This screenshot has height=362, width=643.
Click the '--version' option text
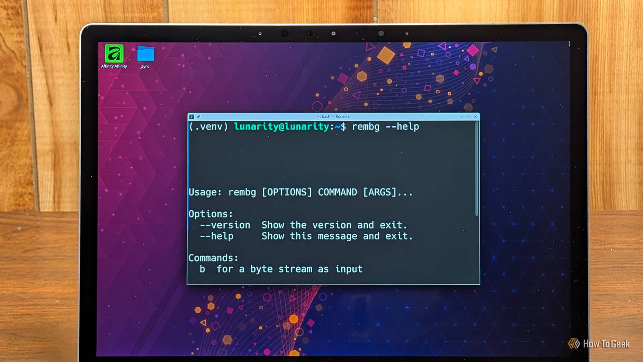coord(225,225)
